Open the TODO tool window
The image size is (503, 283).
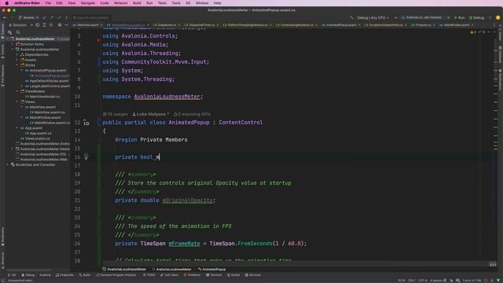point(149,275)
